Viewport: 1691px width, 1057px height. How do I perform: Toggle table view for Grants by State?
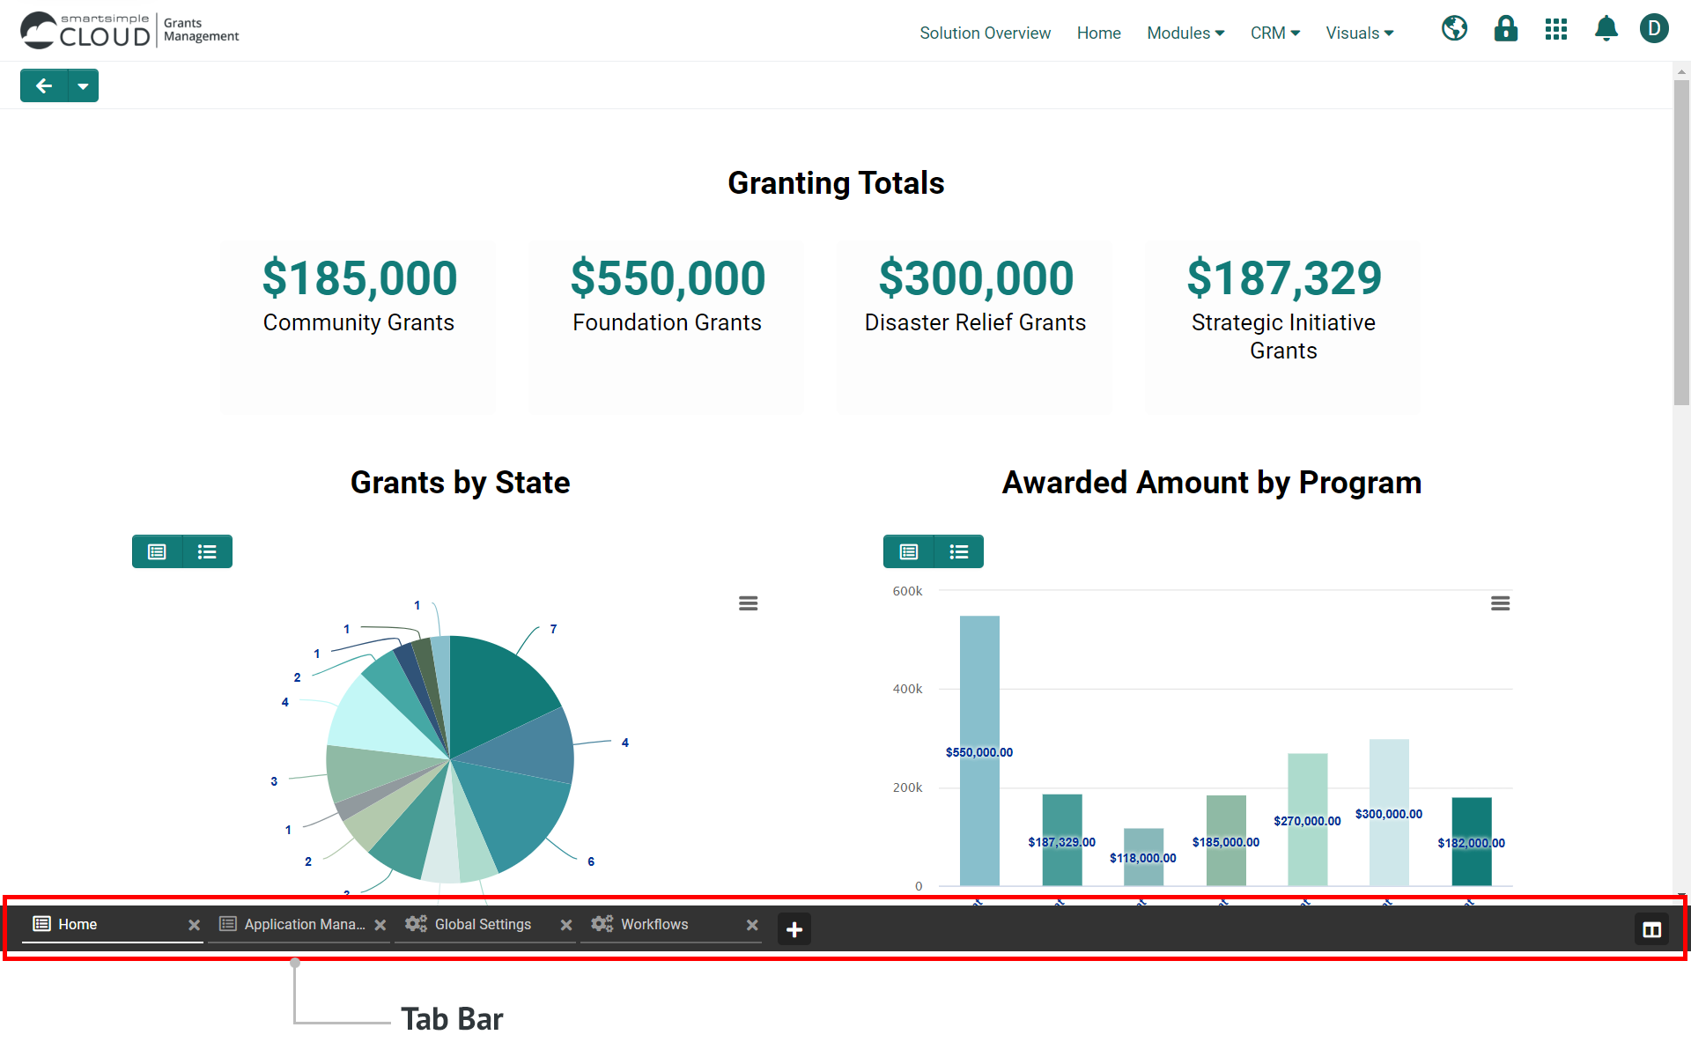tap(157, 551)
